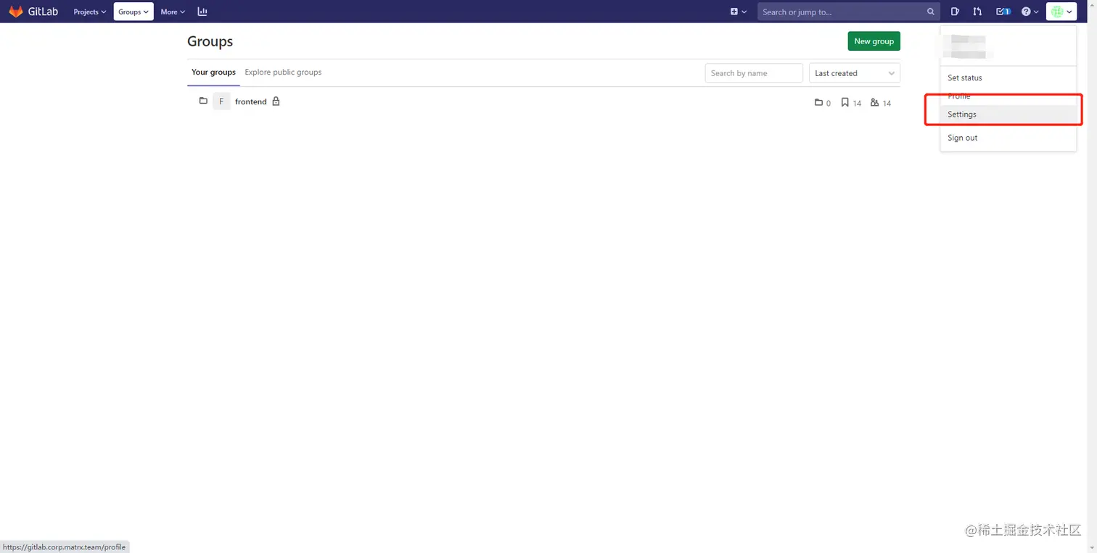This screenshot has height=553, width=1097.
Task: Click the members count icon for frontend
Action: (x=875, y=103)
